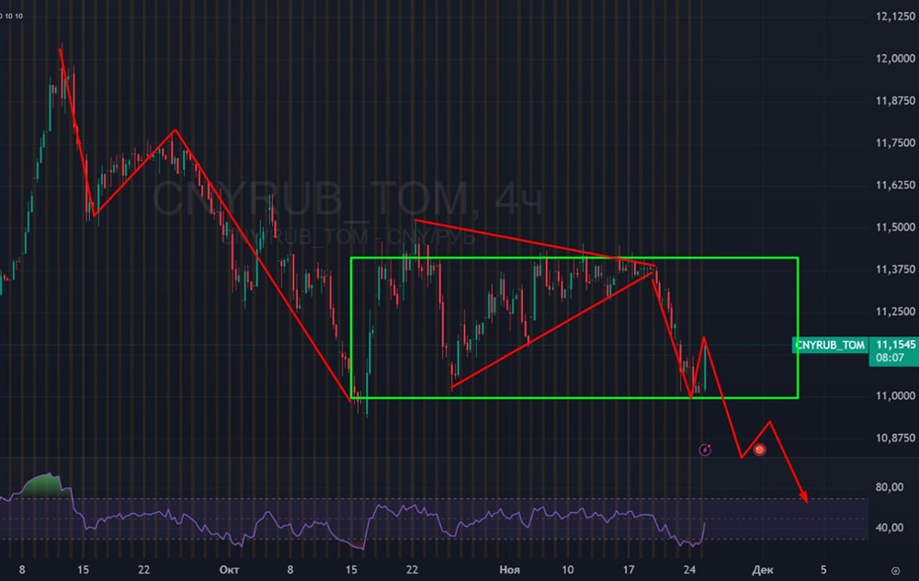Click the 08:07 bar countdown timer
Image resolution: width=919 pixels, height=581 pixels.
click(x=890, y=358)
